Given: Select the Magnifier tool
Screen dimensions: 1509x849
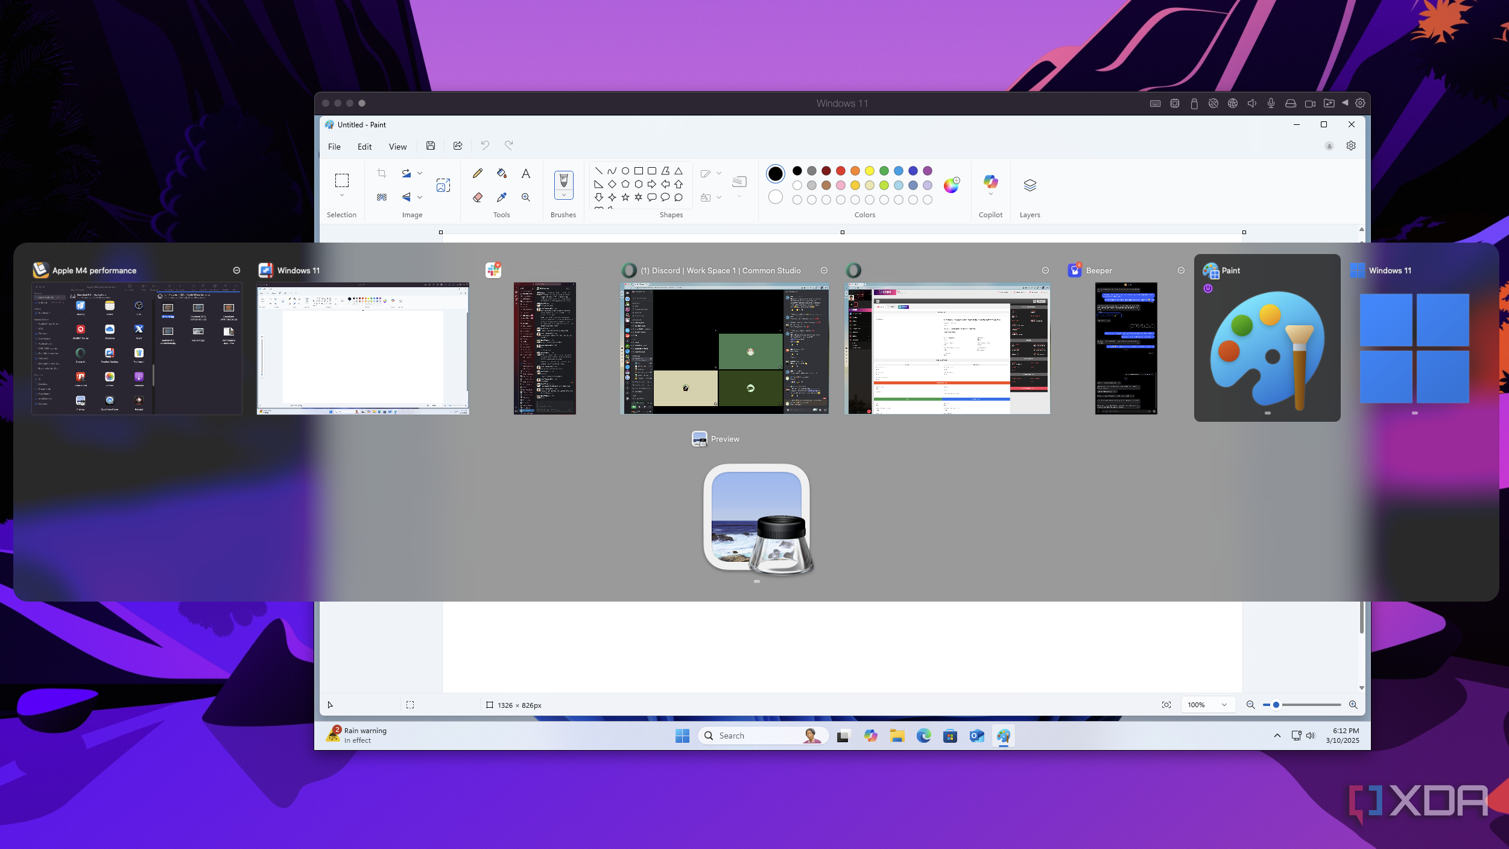Looking at the screenshot, I should (526, 197).
